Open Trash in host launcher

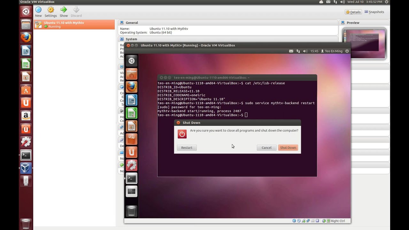[26, 224]
